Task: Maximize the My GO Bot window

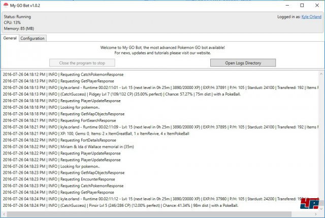Action: [302, 6]
